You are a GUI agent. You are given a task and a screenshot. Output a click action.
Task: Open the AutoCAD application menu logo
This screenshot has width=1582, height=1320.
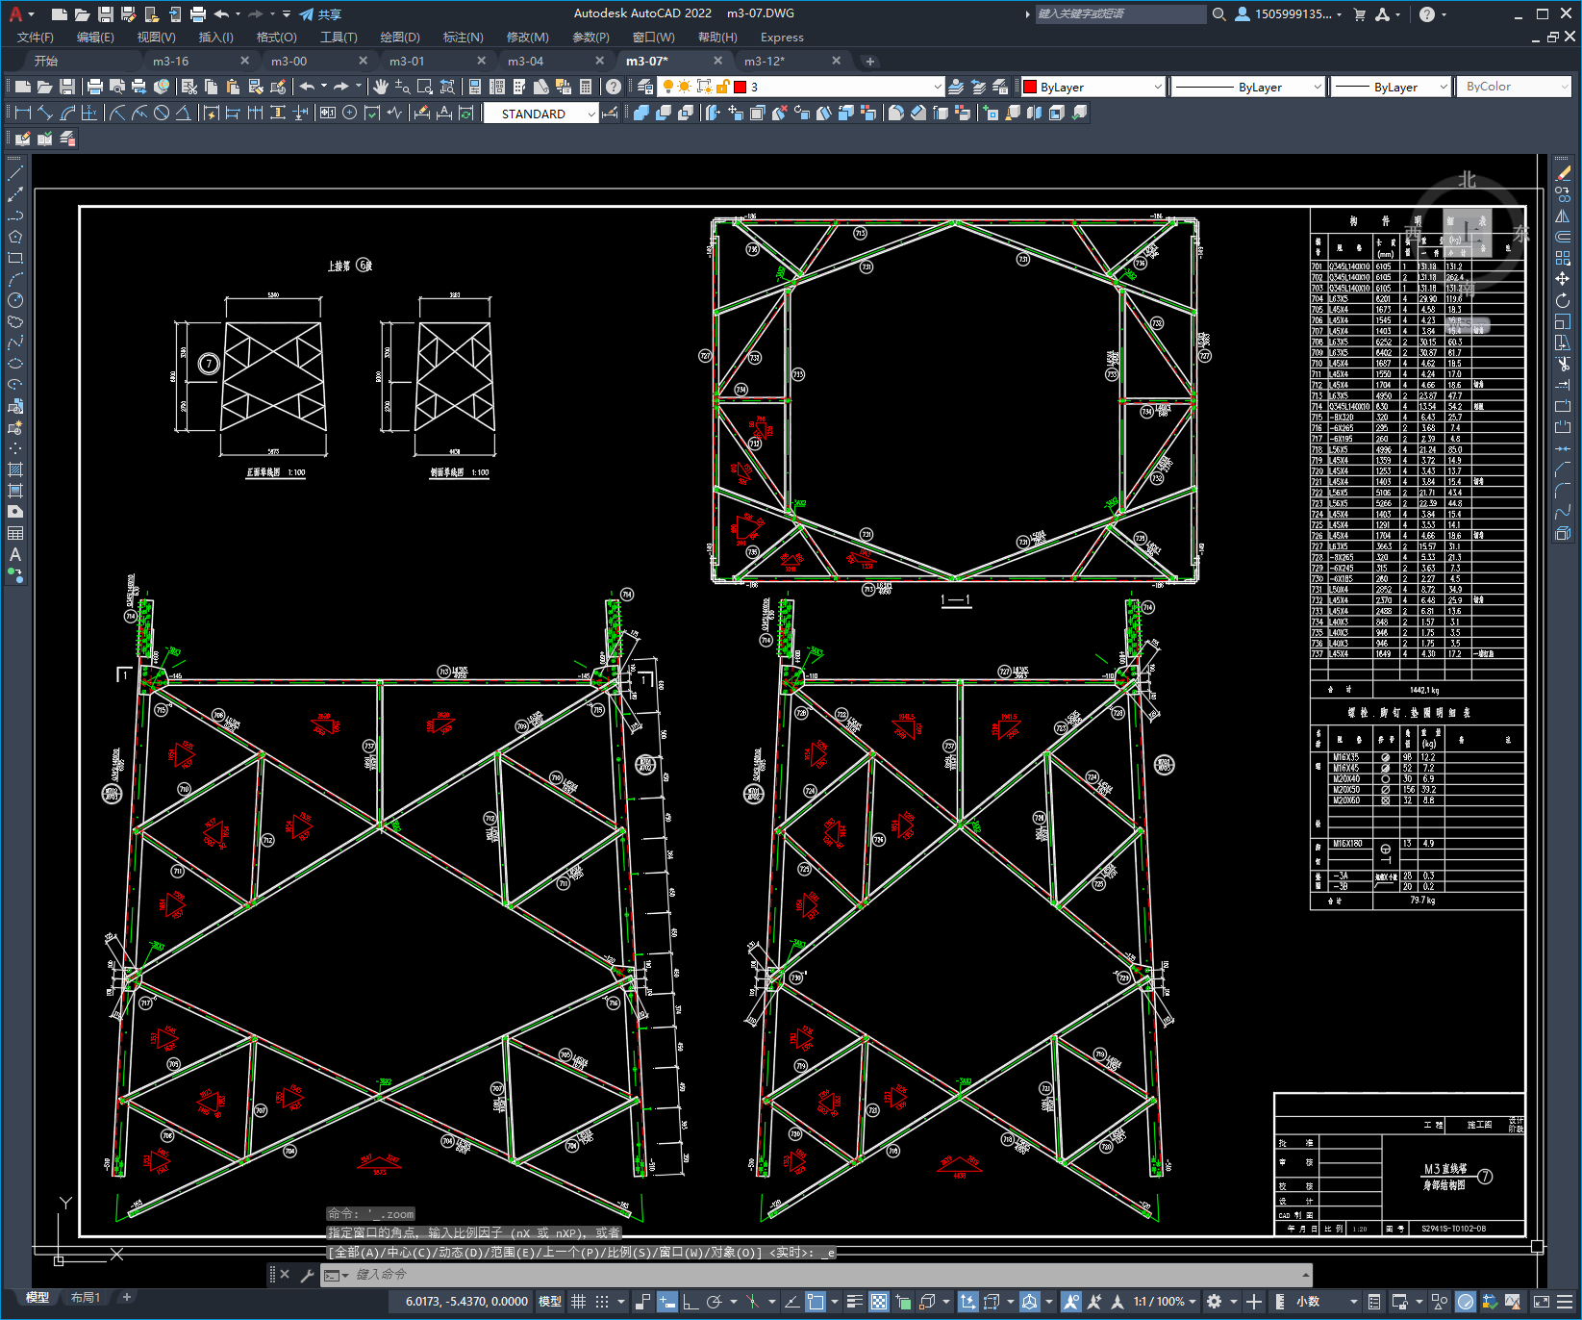(15, 13)
